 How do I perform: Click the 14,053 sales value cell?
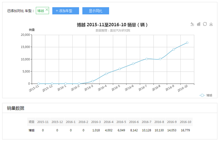point(172,130)
